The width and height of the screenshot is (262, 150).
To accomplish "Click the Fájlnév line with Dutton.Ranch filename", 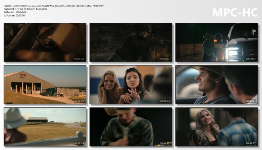I will [x=54, y=6].
